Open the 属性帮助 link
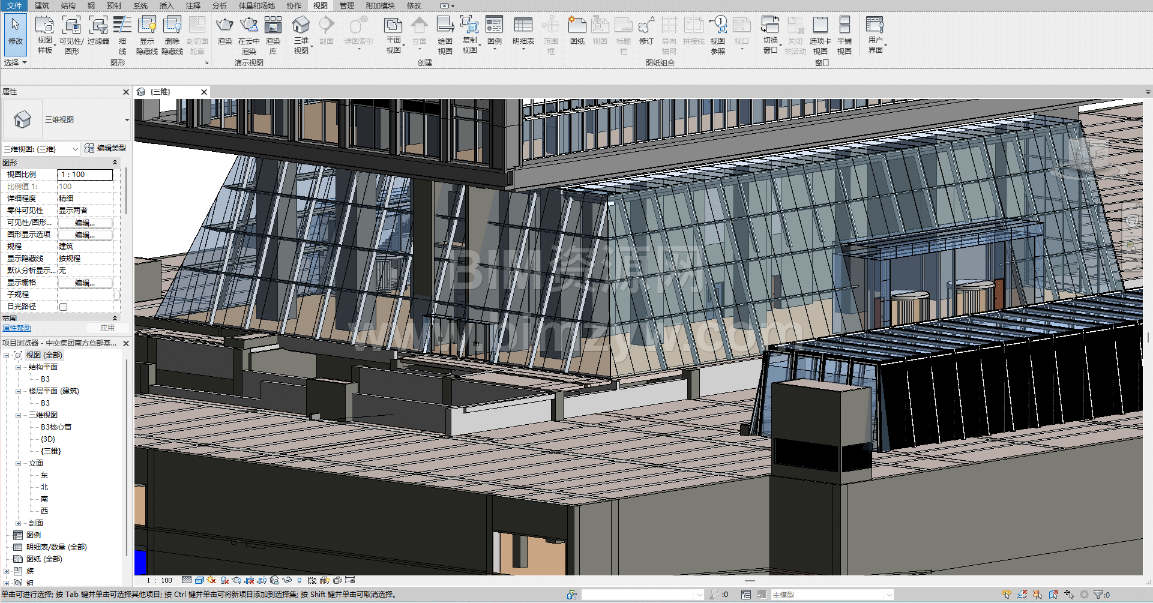Viewport: 1153px width, 603px height. (x=17, y=328)
